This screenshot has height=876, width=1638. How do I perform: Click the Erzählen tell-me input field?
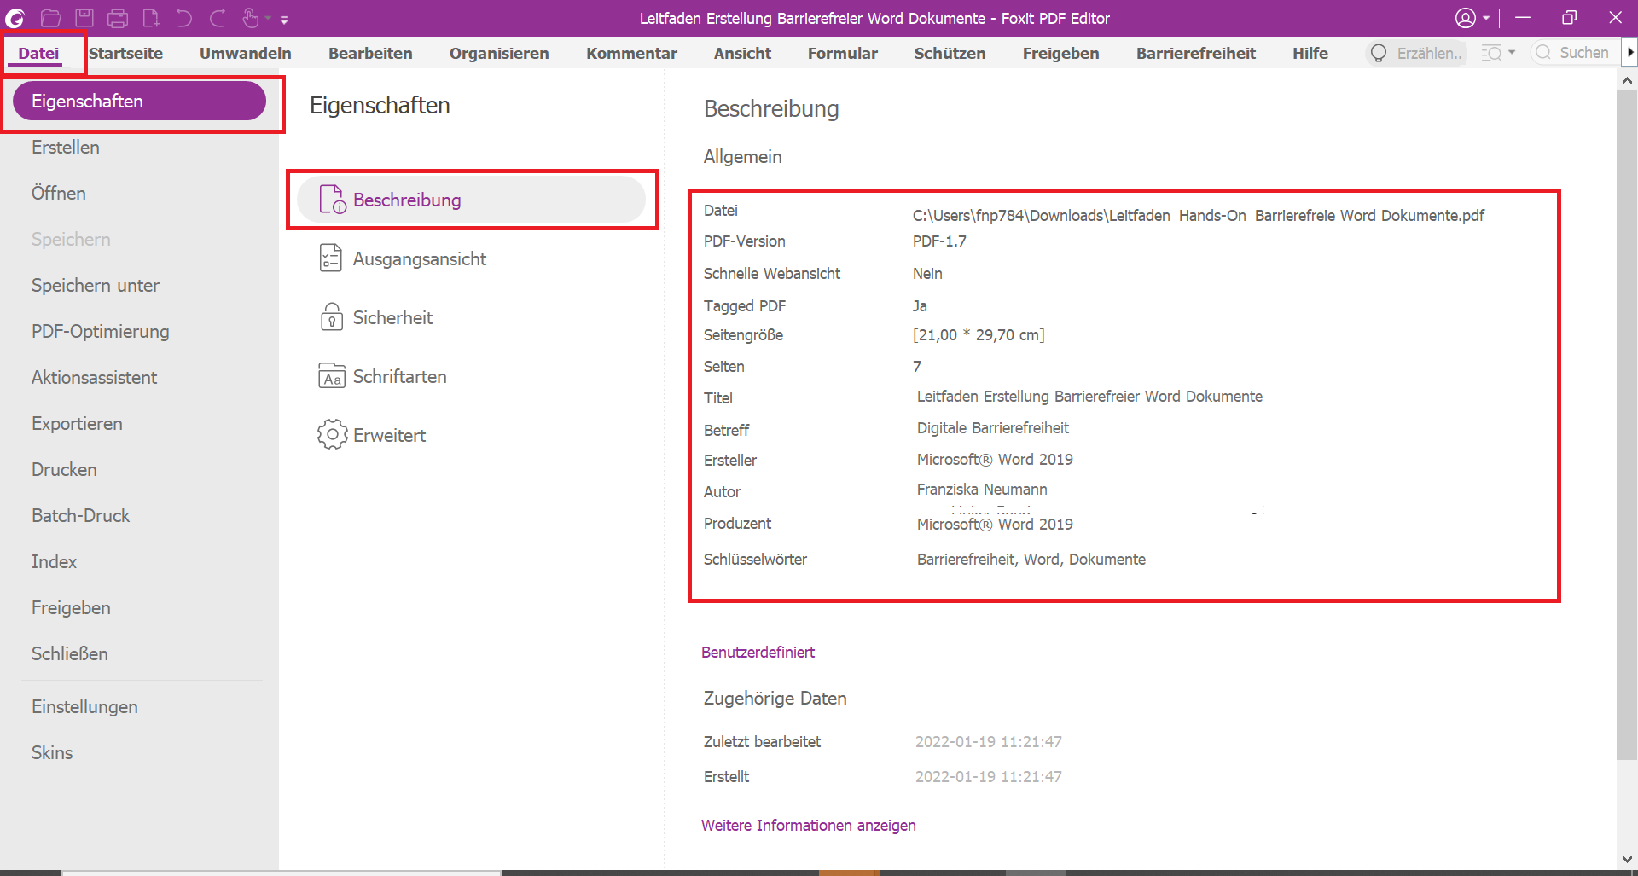pos(1427,53)
